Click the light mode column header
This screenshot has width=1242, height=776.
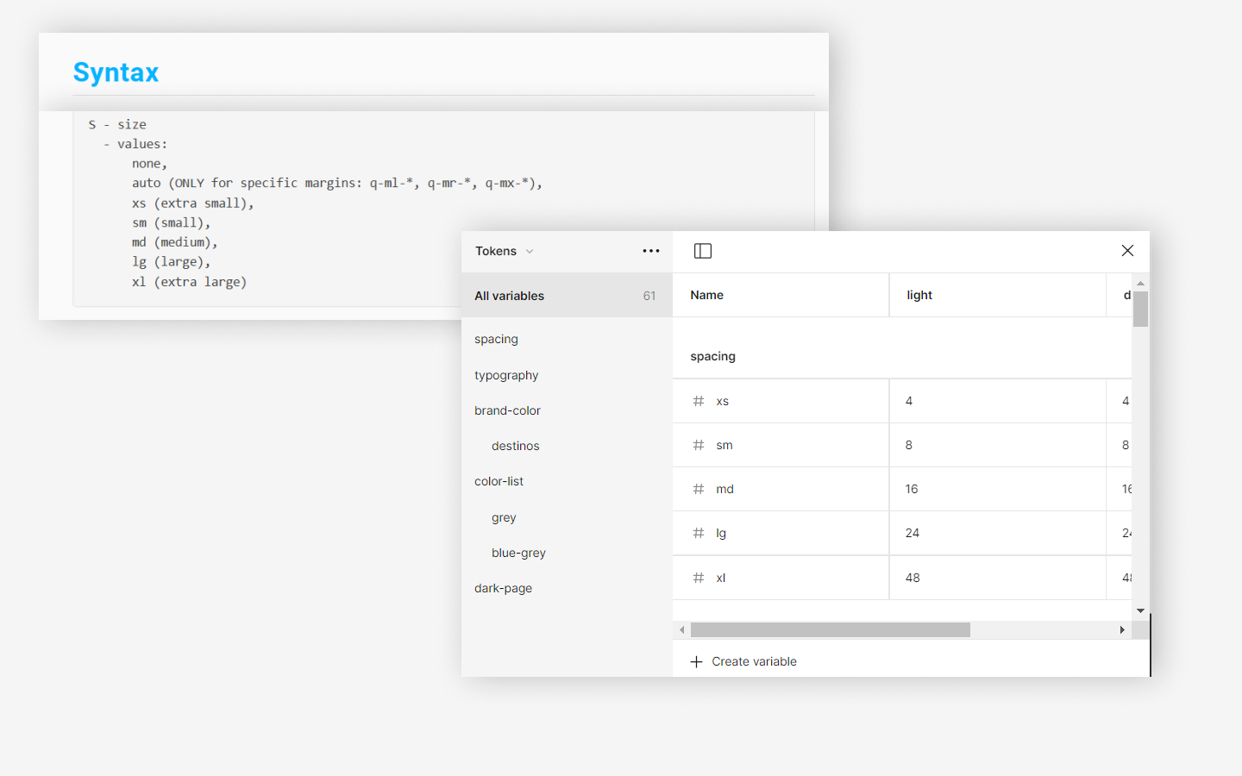[919, 295]
